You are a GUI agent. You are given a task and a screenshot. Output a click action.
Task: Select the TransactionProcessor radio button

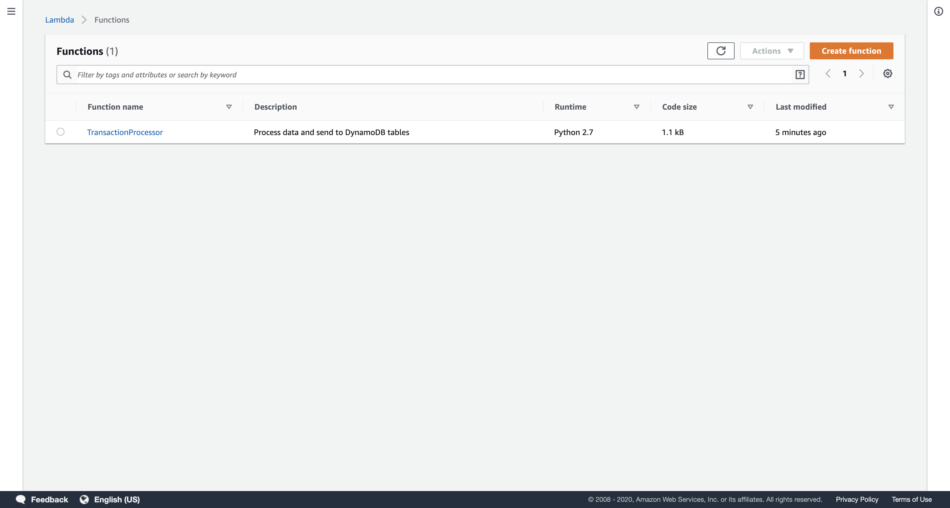click(x=61, y=132)
